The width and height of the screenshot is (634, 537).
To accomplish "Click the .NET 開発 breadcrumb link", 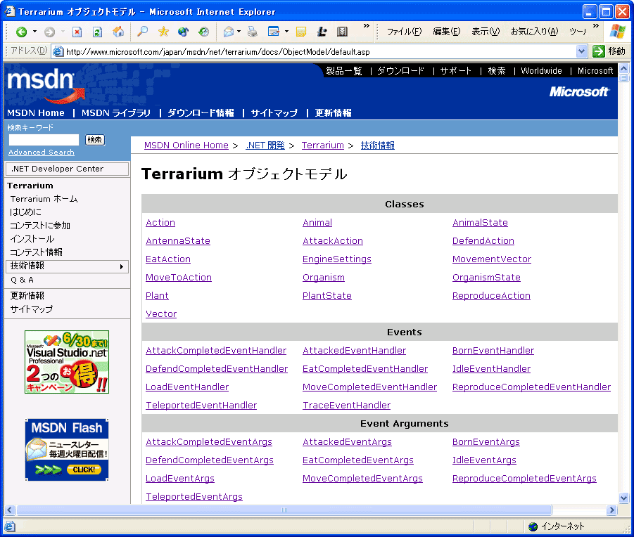I will (265, 145).
